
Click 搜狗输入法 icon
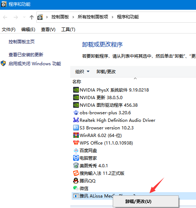[76, 173]
